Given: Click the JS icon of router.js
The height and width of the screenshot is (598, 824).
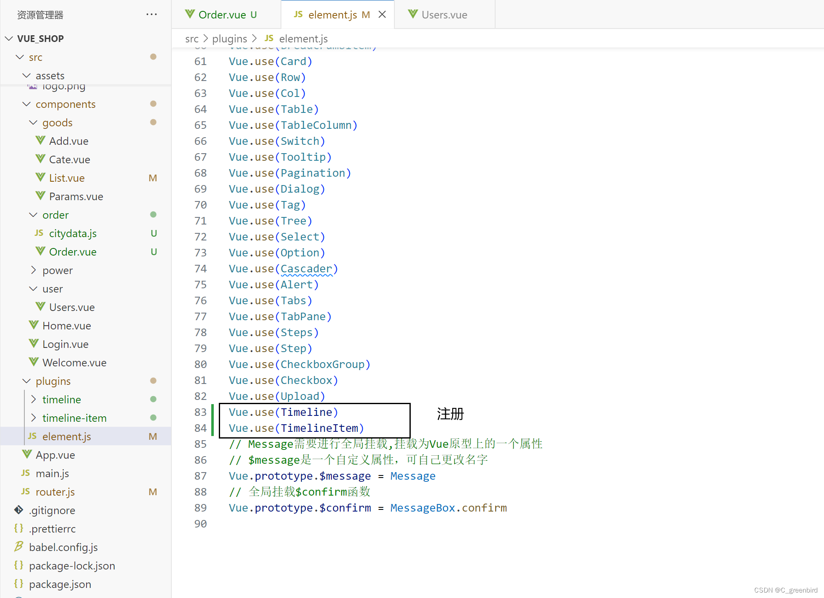Looking at the screenshot, I should pos(26,491).
